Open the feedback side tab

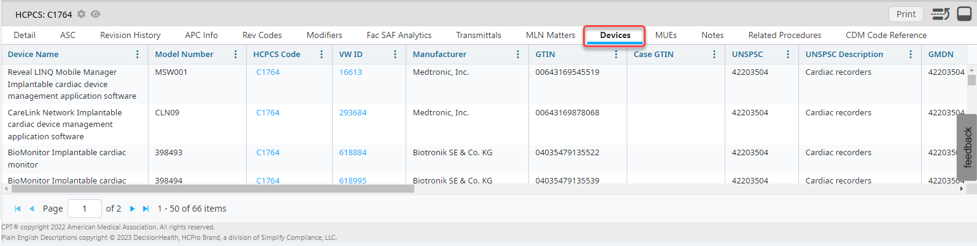point(967,147)
